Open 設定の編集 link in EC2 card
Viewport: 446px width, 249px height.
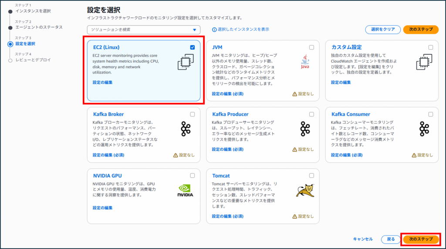(102, 82)
